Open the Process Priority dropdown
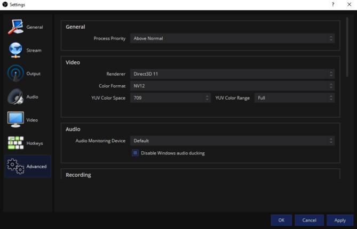Screen dimensions: 357x229 pyautogui.click(x=233, y=38)
